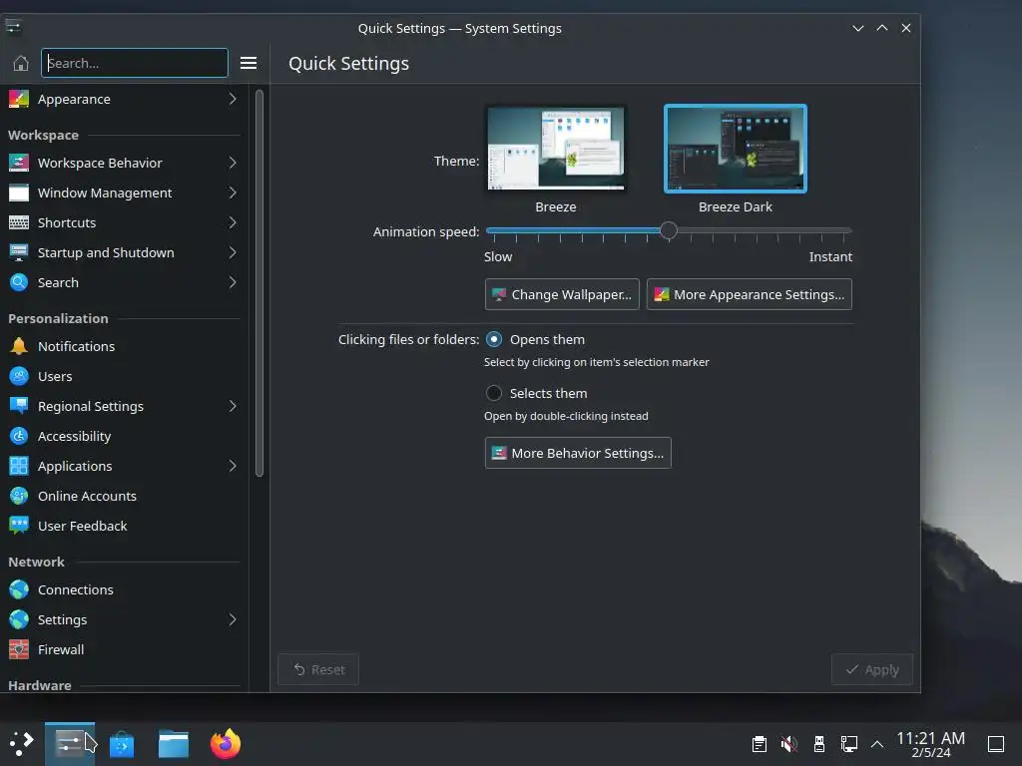Expand the Applications chevron
Viewport: 1022px width, 766px height.
click(233, 467)
